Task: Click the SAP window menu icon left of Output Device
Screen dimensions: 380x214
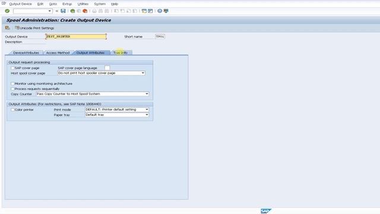Action: point(4,4)
